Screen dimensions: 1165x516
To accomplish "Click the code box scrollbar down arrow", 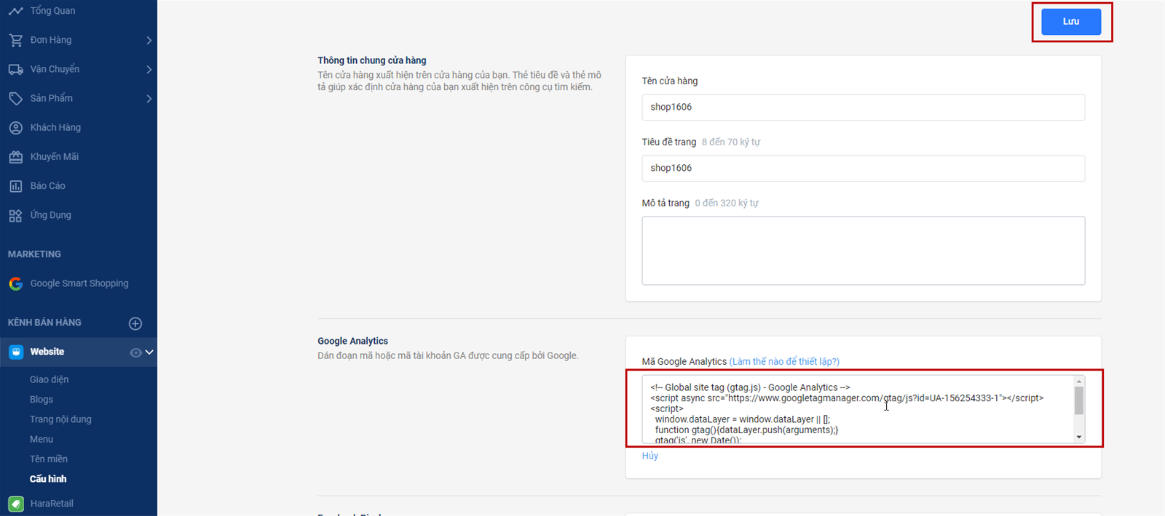I will point(1079,437).
